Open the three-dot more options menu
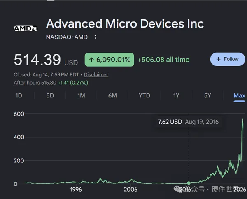The height and width of the screenshot is (199, 247). pos(95,37)
